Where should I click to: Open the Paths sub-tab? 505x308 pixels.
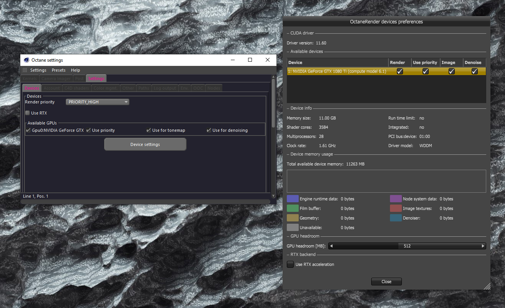pyautogui.click(x=144, y=88)
